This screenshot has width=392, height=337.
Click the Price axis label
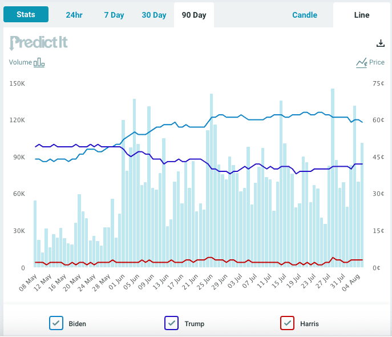[377, 62]
